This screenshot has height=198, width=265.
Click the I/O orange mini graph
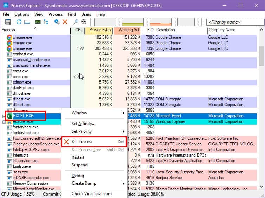click(161, 22)
